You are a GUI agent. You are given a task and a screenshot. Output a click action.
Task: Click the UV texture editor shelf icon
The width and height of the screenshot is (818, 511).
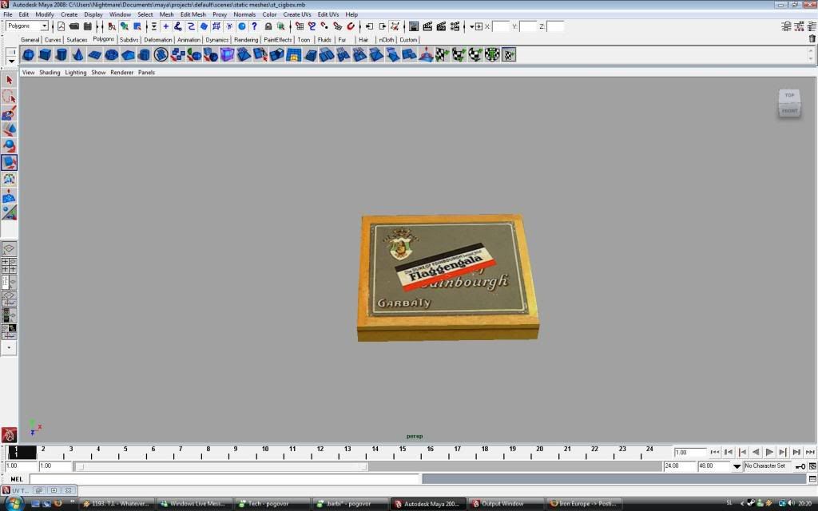click(509, 54)
